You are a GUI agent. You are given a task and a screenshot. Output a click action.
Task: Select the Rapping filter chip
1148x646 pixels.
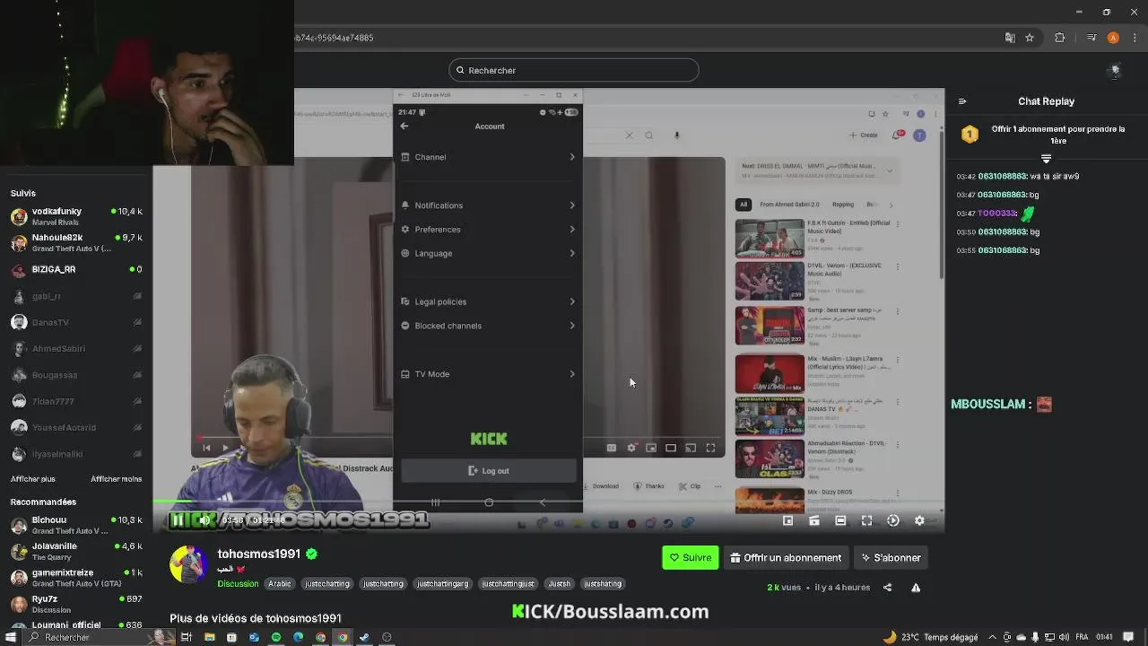point(842,205)
